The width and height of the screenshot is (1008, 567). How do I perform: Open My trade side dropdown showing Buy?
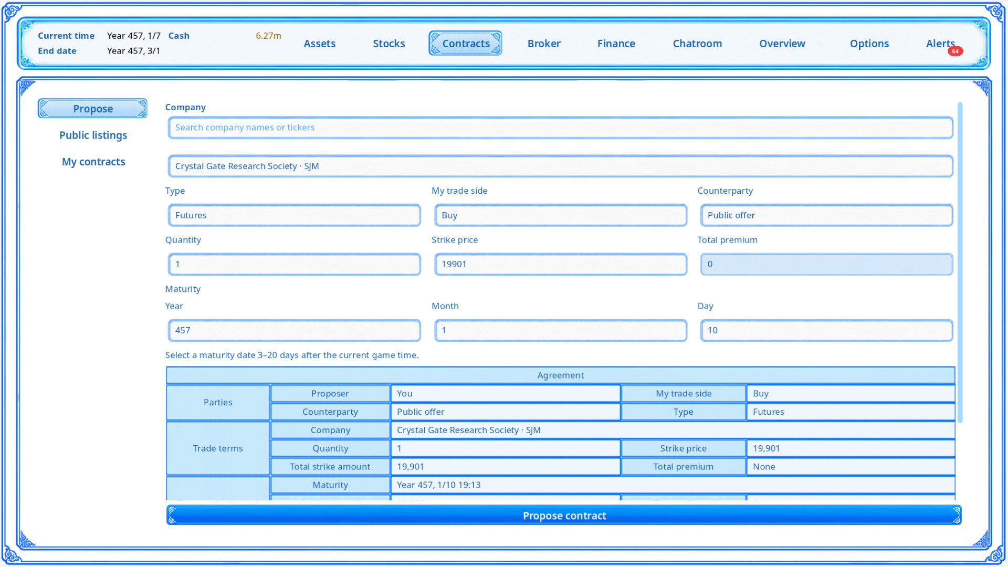point(560,215)
